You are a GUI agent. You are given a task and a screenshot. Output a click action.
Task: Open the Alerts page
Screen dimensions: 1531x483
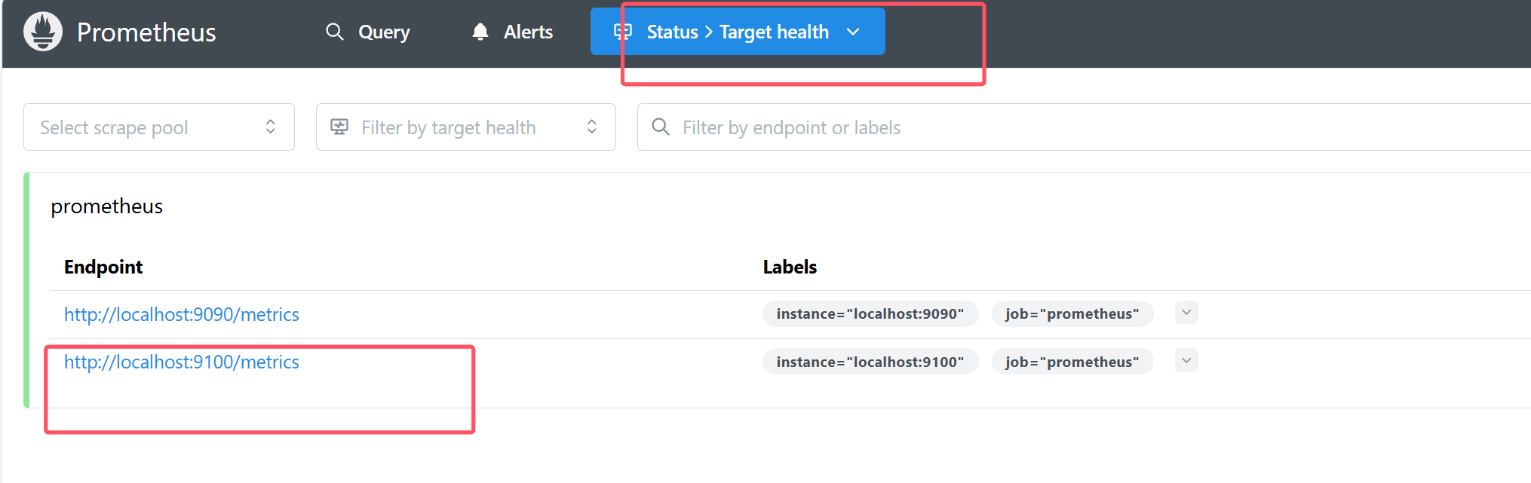pyautogui.click(x=528, y=32)
